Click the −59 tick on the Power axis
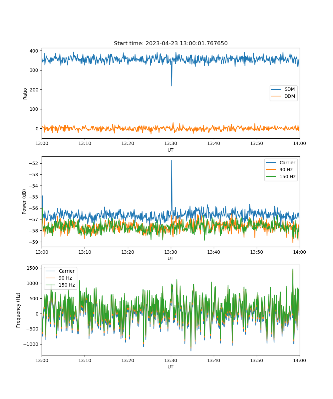333x399 pixels. 35,242
